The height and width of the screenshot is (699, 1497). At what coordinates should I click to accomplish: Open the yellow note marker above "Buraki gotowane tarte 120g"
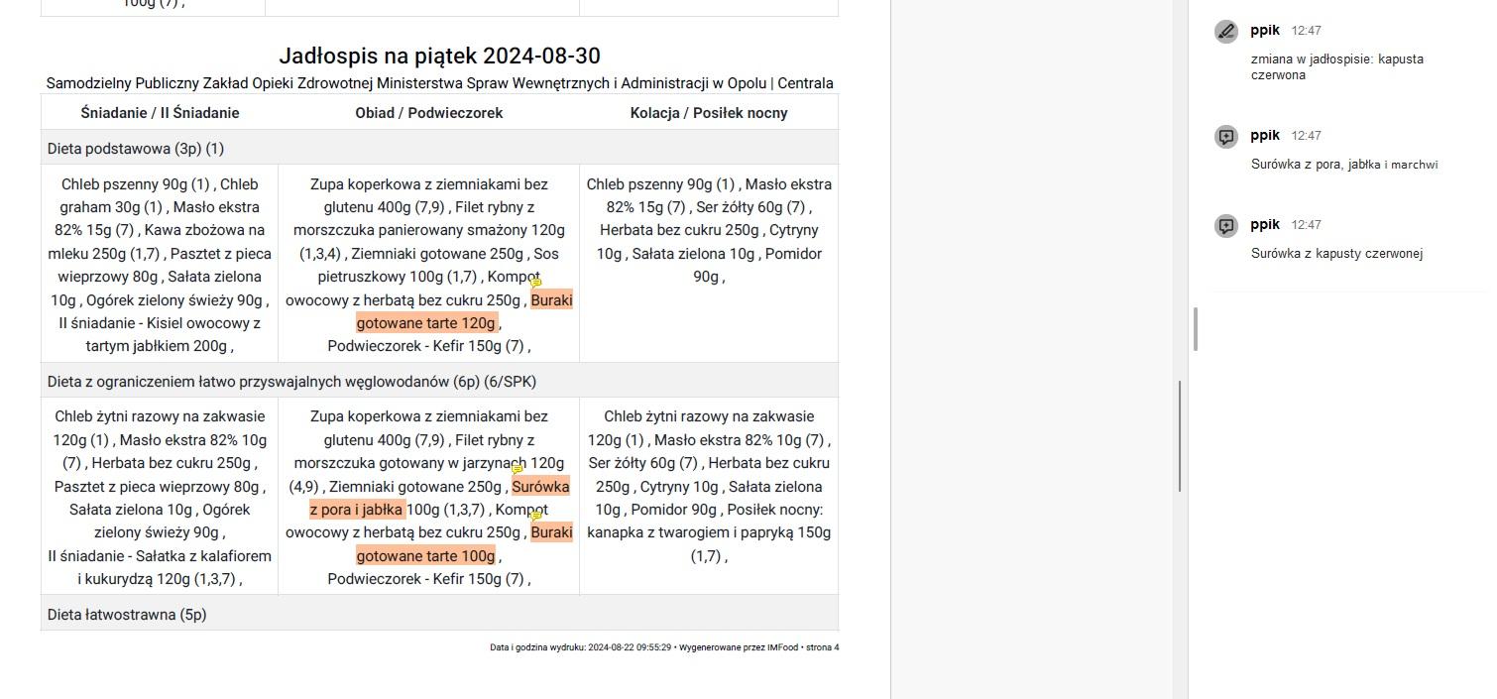(536, 284)
